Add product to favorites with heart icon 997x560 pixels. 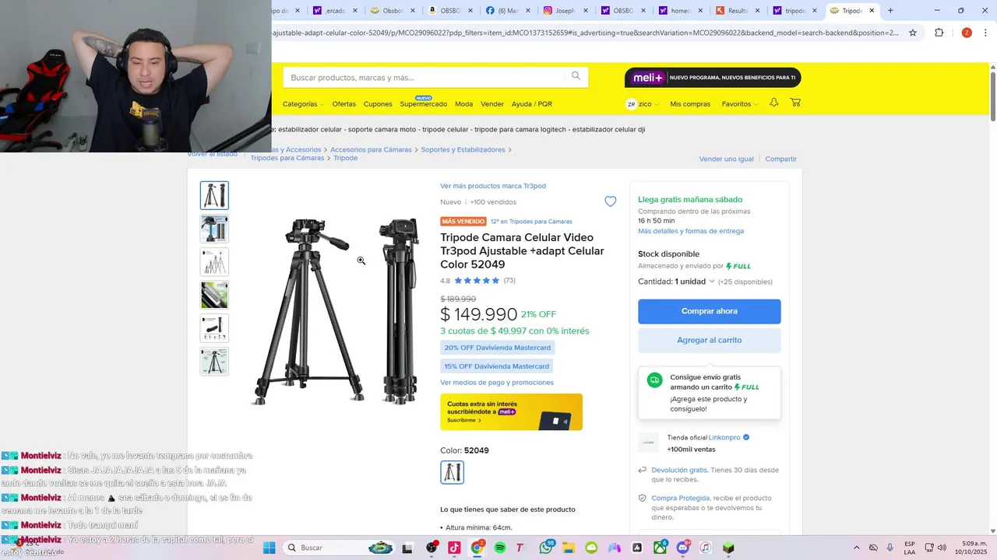pos(611,201)
